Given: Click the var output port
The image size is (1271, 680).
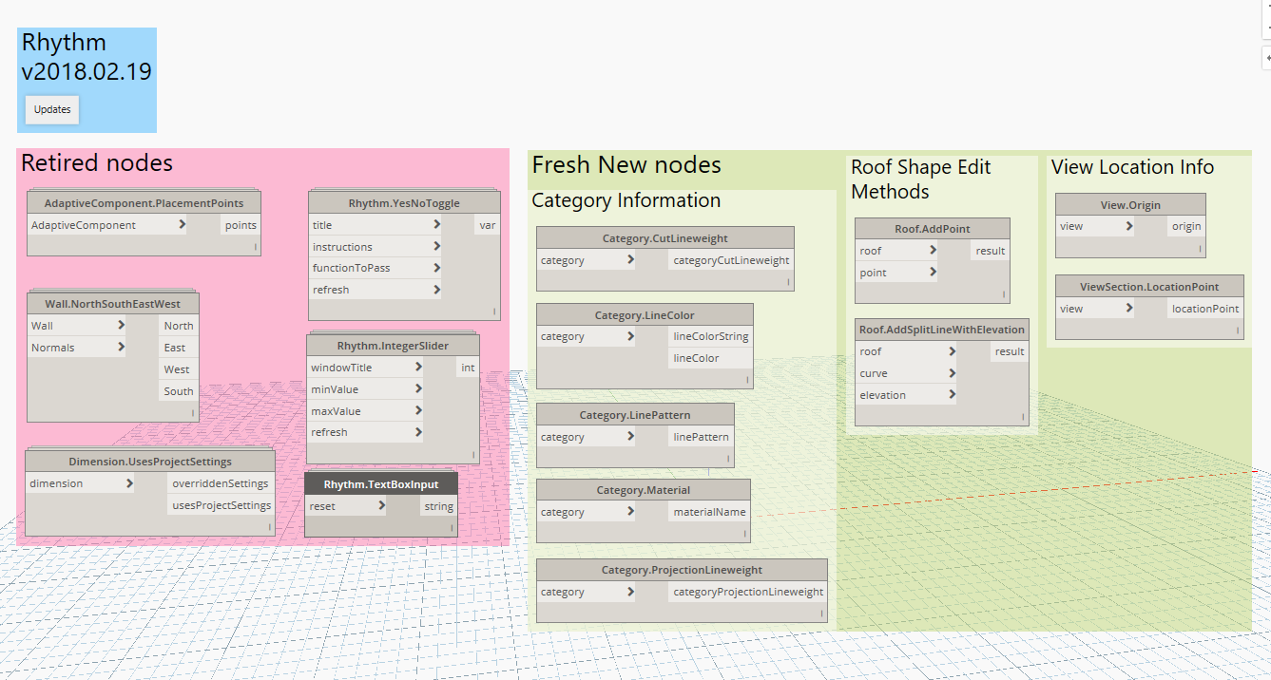Looking at the screenshot, I should click(x=488, y=225).
